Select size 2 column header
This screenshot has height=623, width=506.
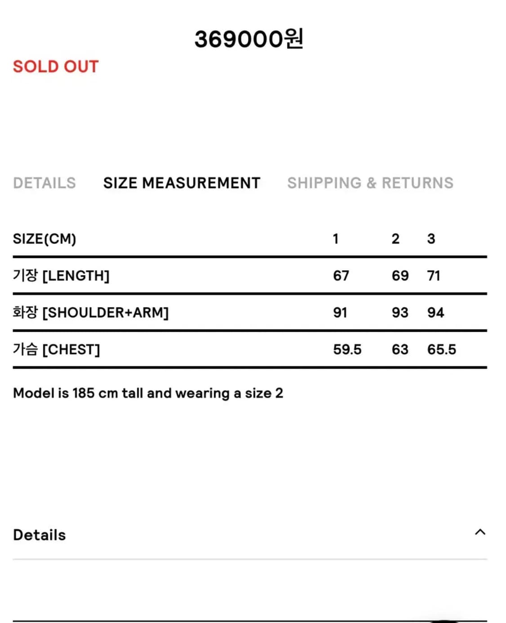[x=395, y=239]
